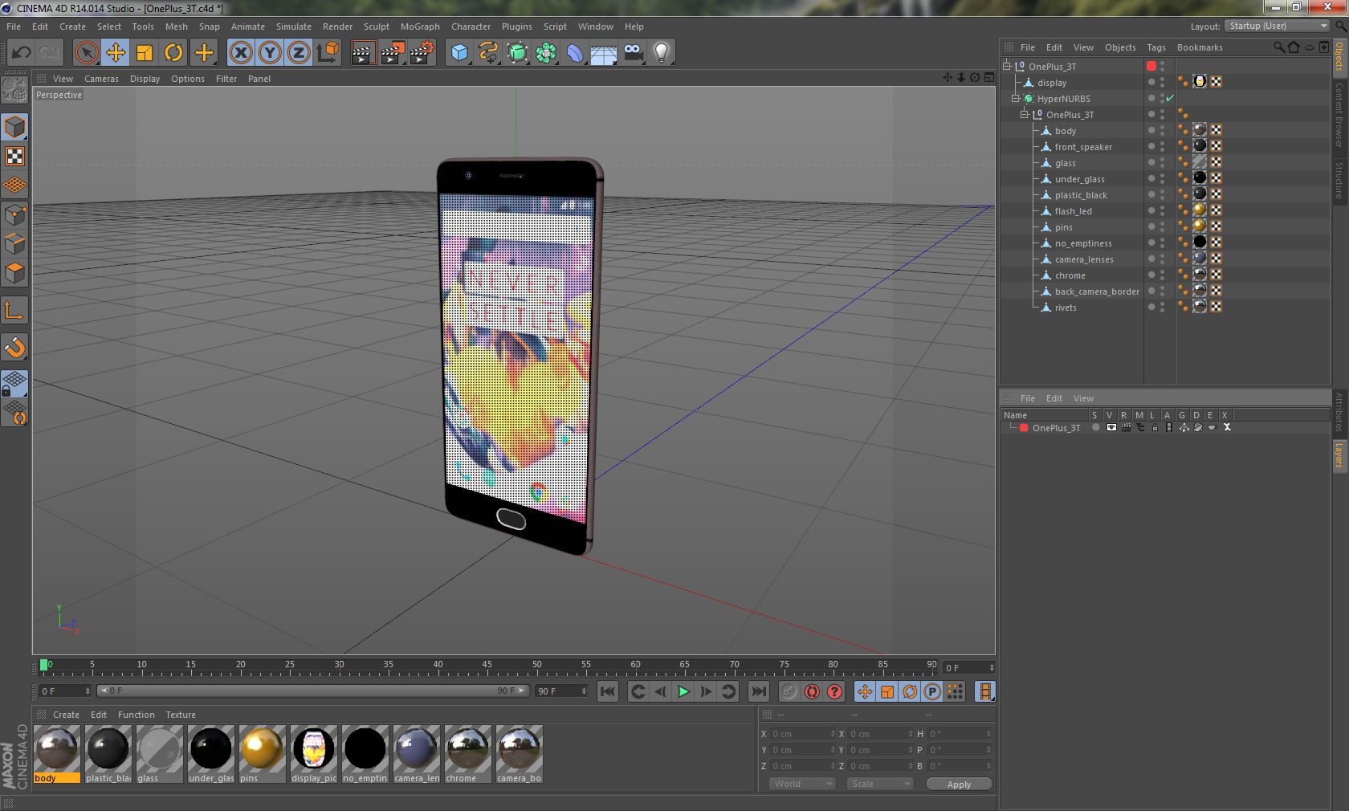The image size is (1349, 811).
Task: Open Object Manager Tags menu
Action: tap(1156, 47)
